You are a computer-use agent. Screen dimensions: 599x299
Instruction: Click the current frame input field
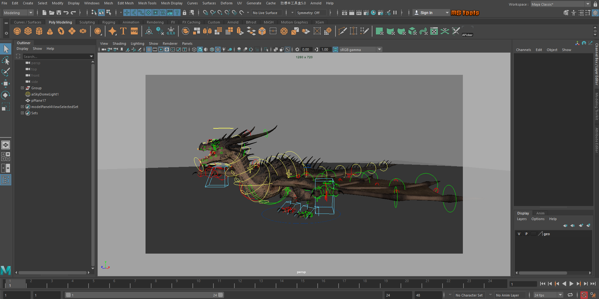click(523, 284)
